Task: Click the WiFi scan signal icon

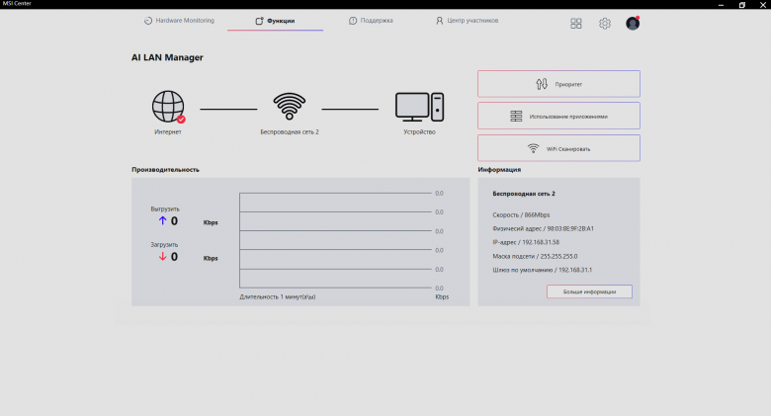Action: click(x=533, y=148)
